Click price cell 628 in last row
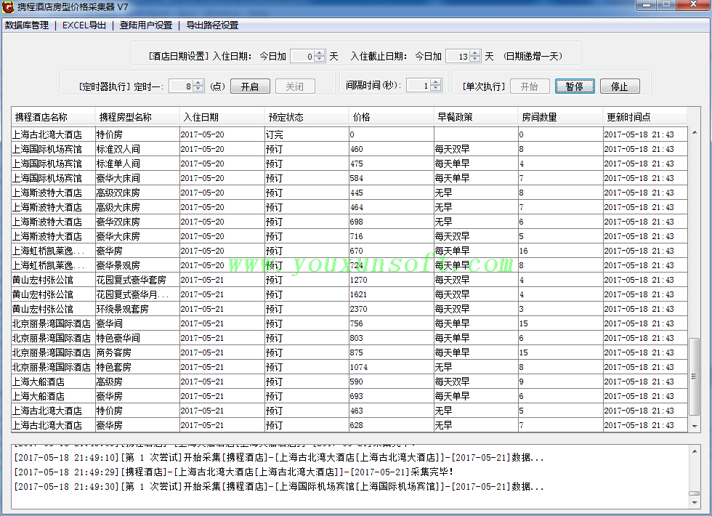Screen dimensions: 712x516 point(391,425)
